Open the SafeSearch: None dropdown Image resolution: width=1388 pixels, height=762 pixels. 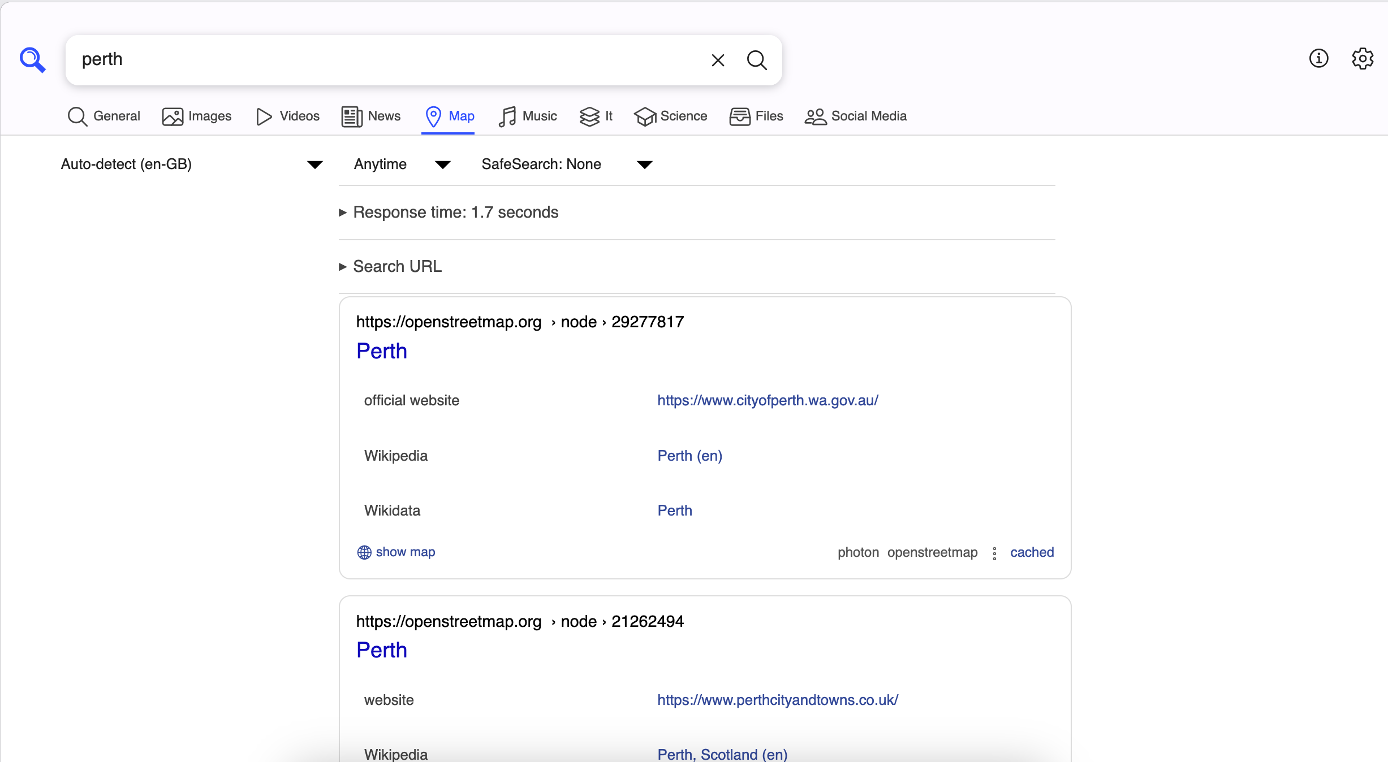click(567, 164)
